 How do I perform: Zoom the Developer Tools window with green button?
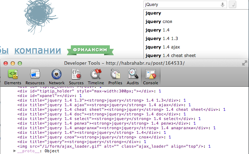(20, 63)
